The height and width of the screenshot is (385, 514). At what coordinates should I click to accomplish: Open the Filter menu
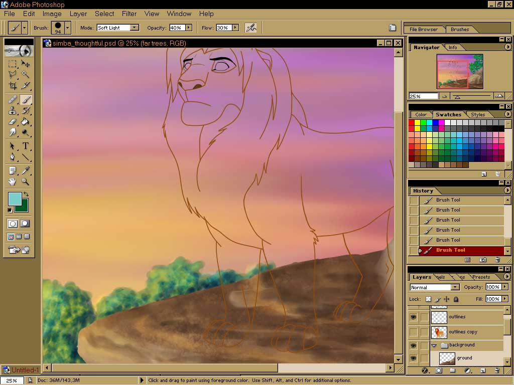[129, 14]
